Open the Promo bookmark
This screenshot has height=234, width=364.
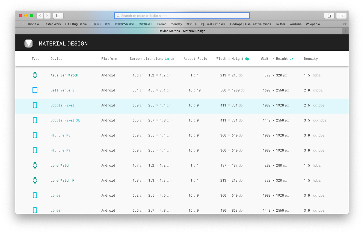[x=162, y=24]
